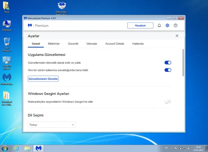Toggle new version notification switch
Viewport: 208px width, 152px height.
(168, 70)
